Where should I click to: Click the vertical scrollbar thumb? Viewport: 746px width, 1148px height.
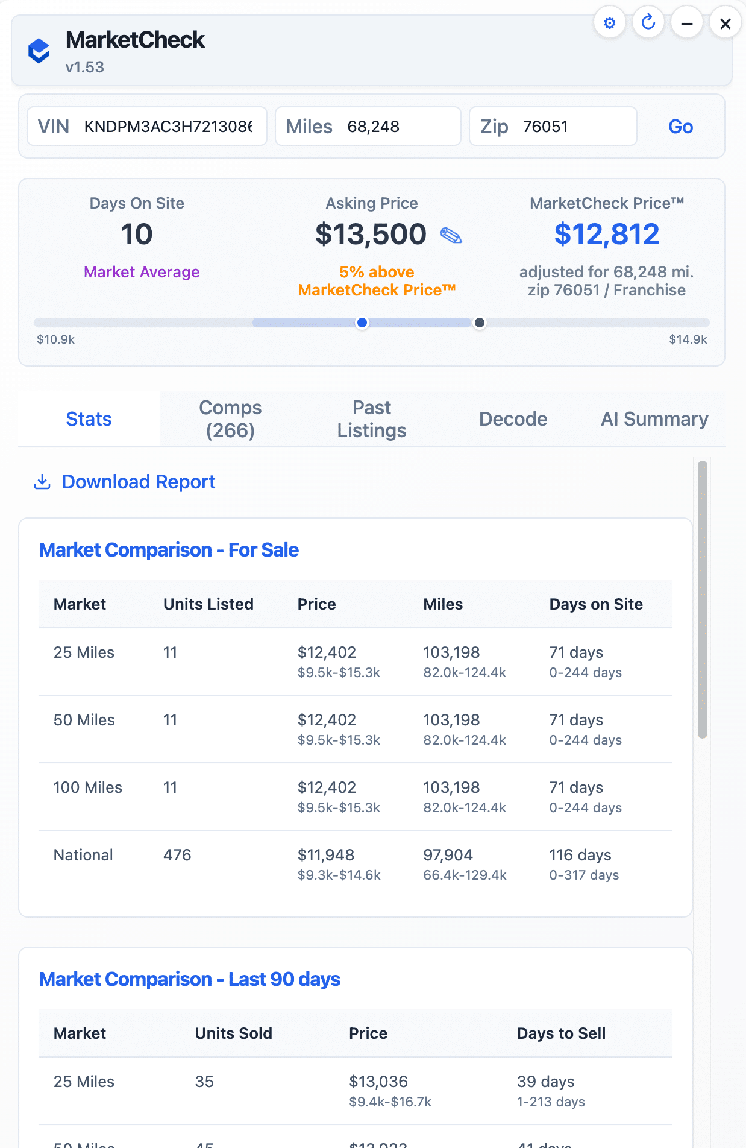click(702, 599)
